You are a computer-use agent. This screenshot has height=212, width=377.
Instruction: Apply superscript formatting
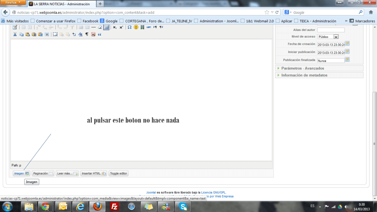(x=121, y=27)
